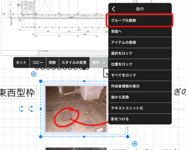186x150 pixels.
Task: Choose テキストユニット化 entry
Action: click(x=140, y=108)
